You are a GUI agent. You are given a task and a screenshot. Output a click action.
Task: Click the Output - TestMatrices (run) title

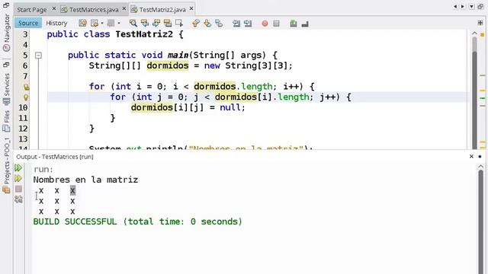click(x=55, y=157)
